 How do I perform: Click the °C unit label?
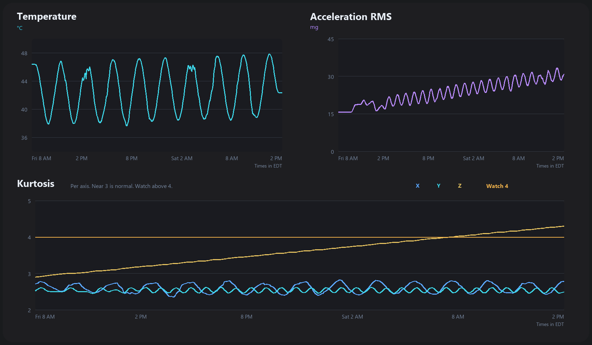(x=20, y=28)
